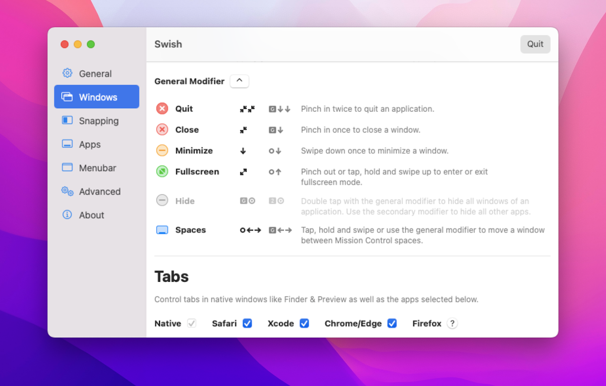Click the Menubar sidebar icon
This screenshot has width=606, height=386.
click(67, 167)
